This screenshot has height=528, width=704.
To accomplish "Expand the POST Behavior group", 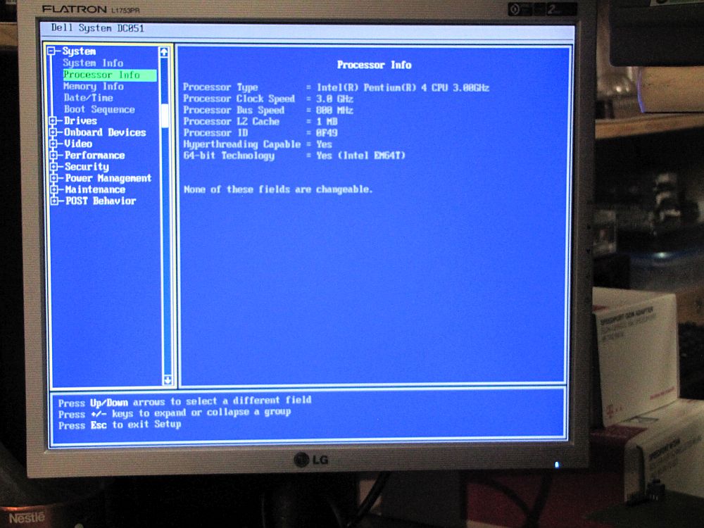I will (54, 201).
